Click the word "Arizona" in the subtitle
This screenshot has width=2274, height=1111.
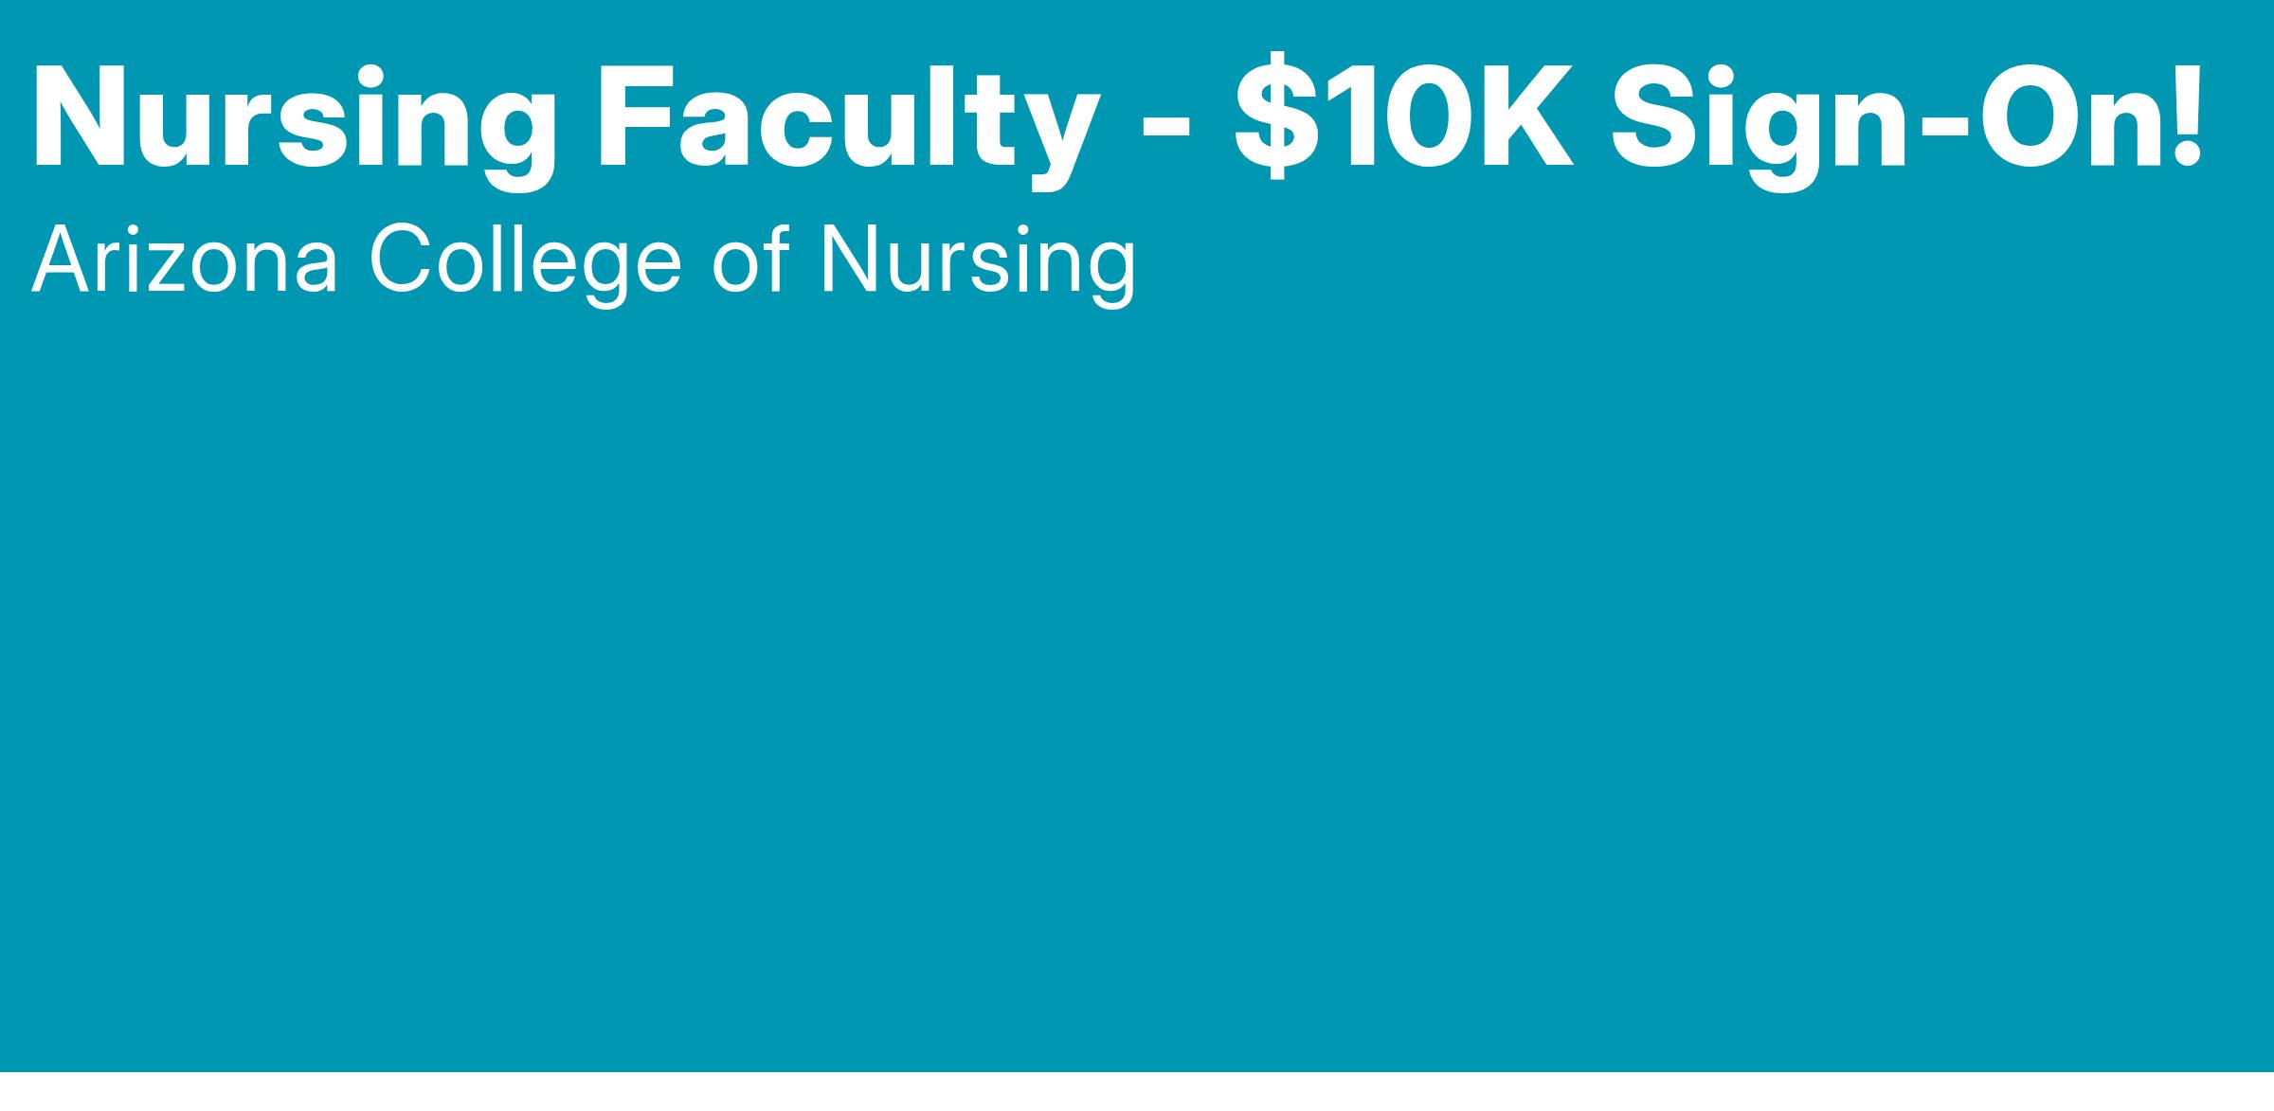coord(185,260)
